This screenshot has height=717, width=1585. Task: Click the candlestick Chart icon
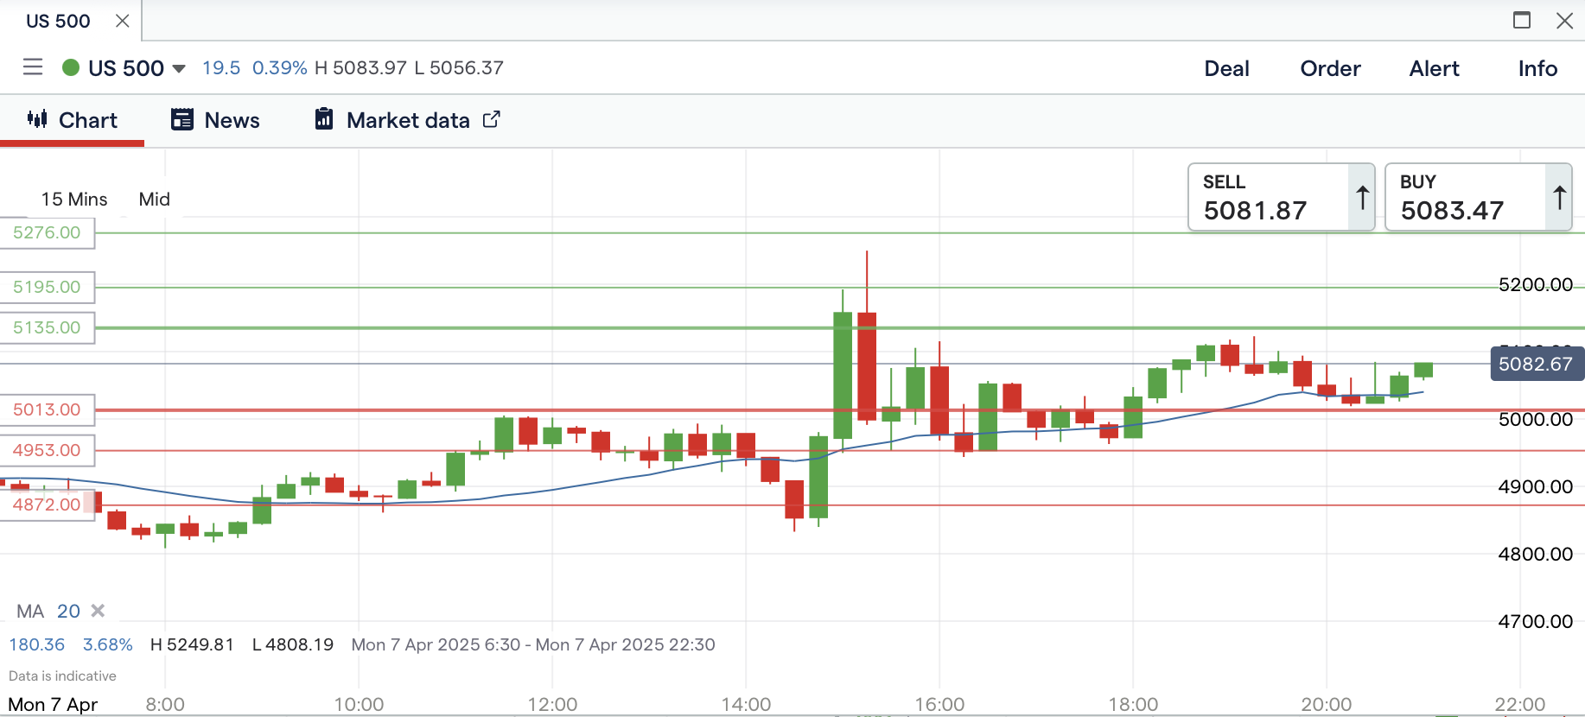pos(37,119)
